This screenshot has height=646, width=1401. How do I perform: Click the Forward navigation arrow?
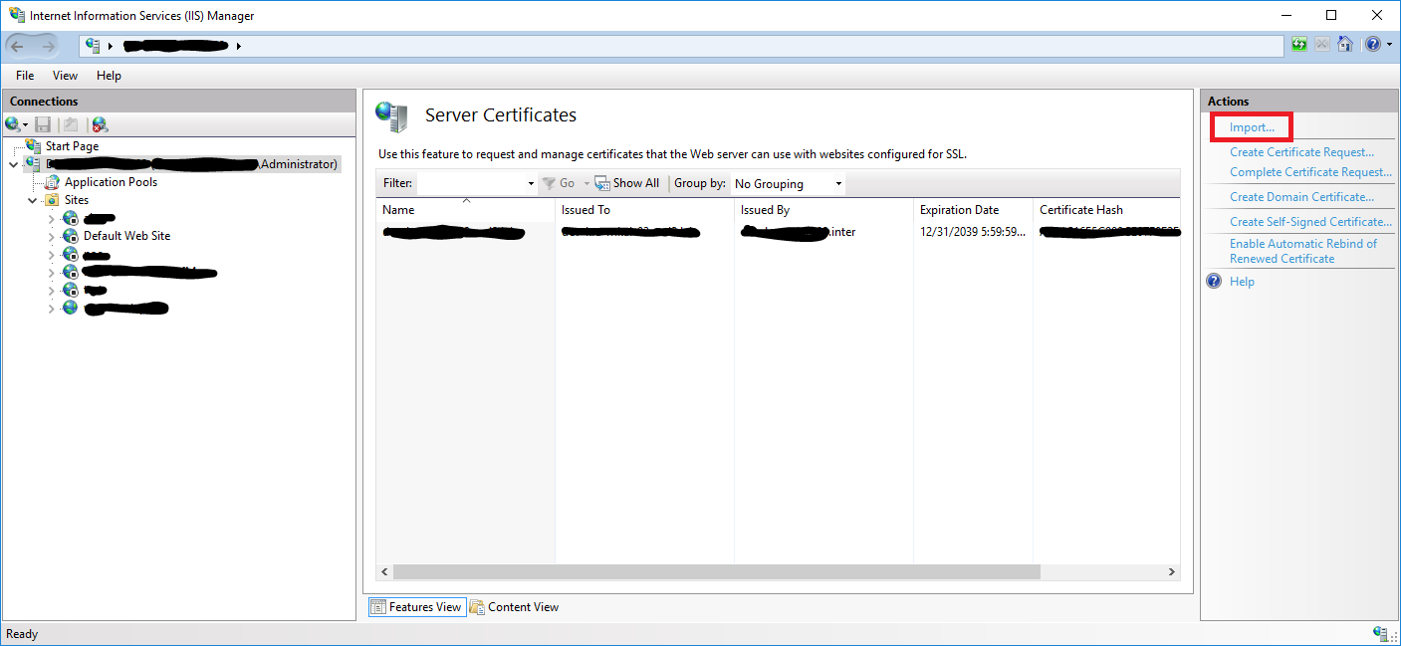[49, 46]
